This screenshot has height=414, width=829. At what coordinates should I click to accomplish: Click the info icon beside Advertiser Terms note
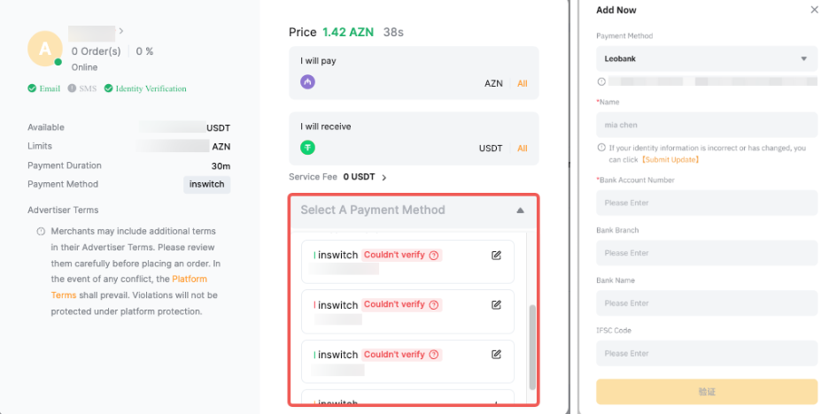pos(41,232)
